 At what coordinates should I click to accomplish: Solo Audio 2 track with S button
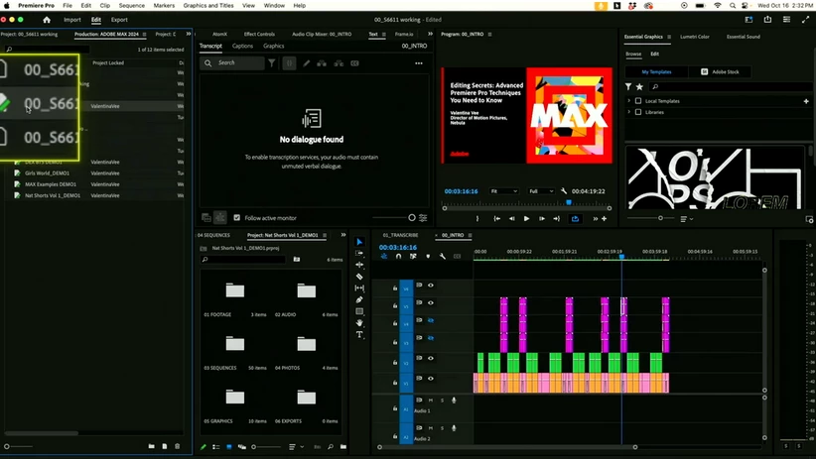[443, 428]
